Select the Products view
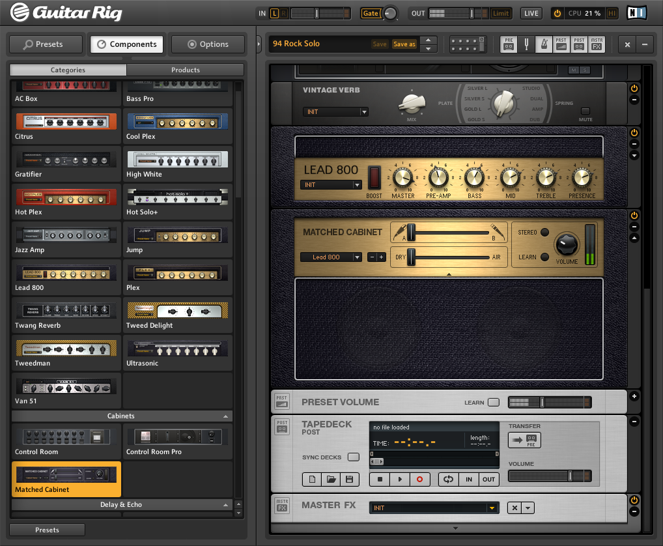Viewport: 663px width, 546px height. coord(185,70)
